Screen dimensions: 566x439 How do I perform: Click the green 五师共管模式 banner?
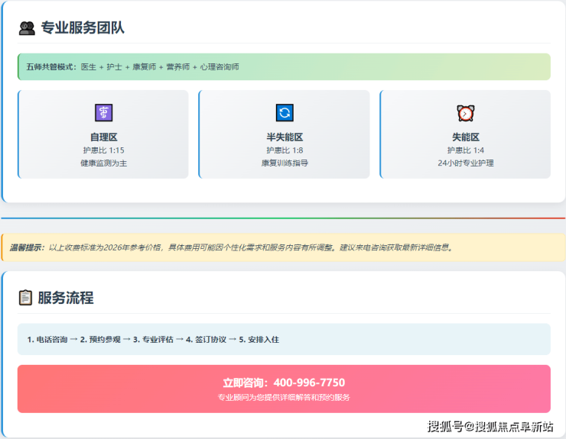pos(284,67)
